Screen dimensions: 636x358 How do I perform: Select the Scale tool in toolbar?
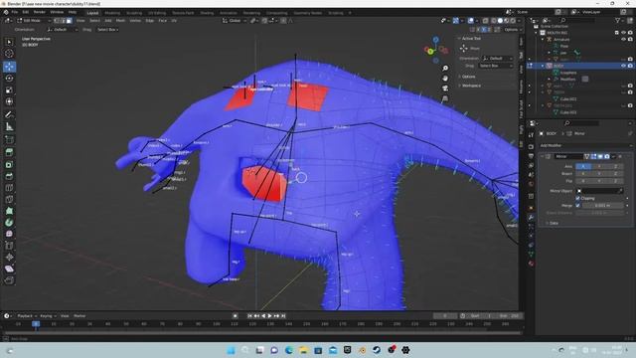[9, 90]
